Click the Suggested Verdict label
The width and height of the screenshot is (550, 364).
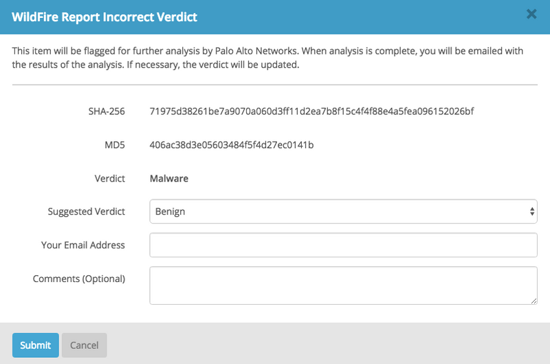point(87,212)
